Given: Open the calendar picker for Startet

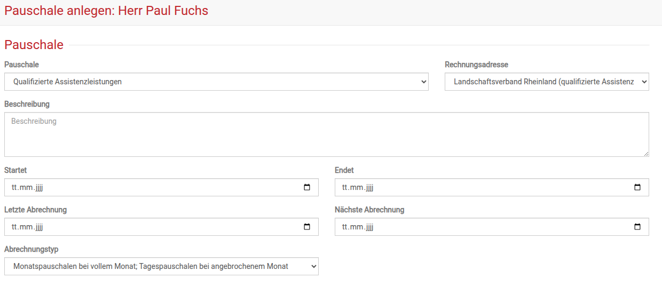Looking at the screenshot, I should point(307,187).
